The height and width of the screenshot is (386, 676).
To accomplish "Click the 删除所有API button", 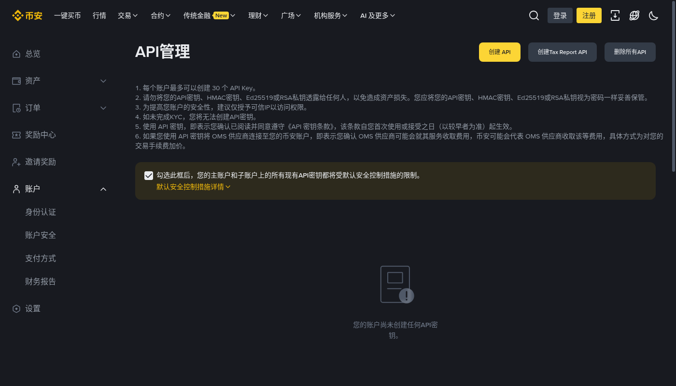I will (x=630, y=52).
